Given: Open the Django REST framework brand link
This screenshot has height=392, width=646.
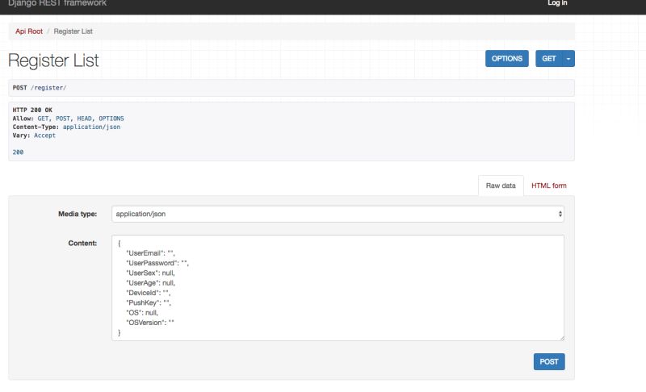Looking at the screenshot, I should point(57,3).
